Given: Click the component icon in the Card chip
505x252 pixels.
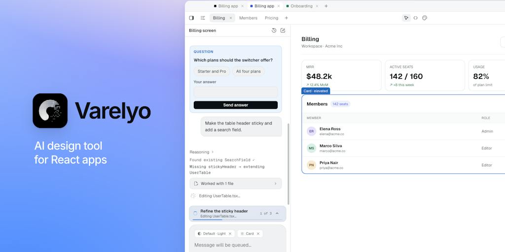Looking at the screenshot, I should (242, 234).
